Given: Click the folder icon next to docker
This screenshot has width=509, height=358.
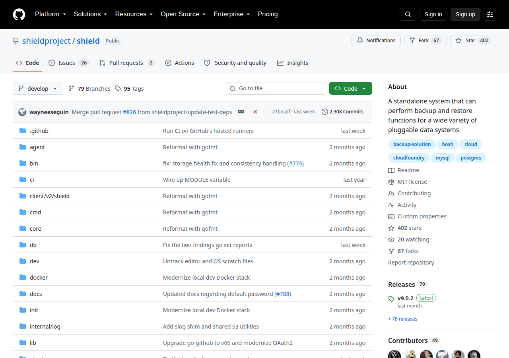Looking at the screenshot, I should pyautogui.click(x=23, y=277).
